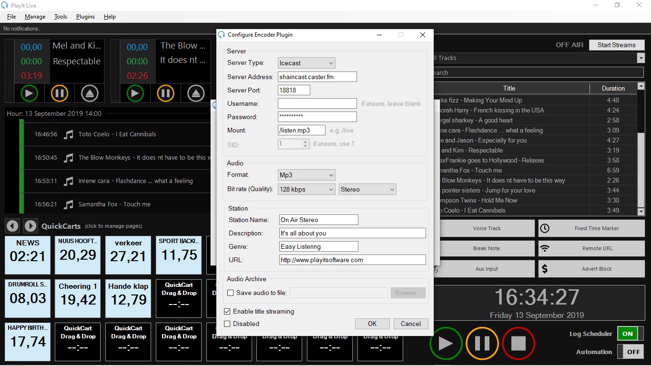Tick the Disabled checkbox
The image size is (651, 366).
(227, 324)
